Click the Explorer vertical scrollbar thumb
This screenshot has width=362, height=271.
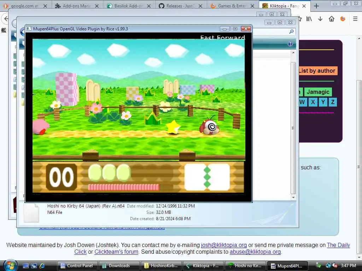pyautogui.click(x=293, y=128)
